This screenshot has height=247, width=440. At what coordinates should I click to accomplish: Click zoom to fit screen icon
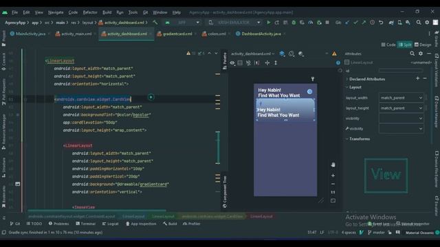(333, 201)
